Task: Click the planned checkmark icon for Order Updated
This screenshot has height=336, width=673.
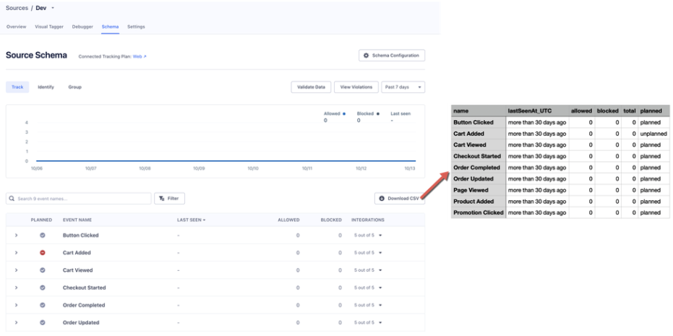Action: pos(43,322)
